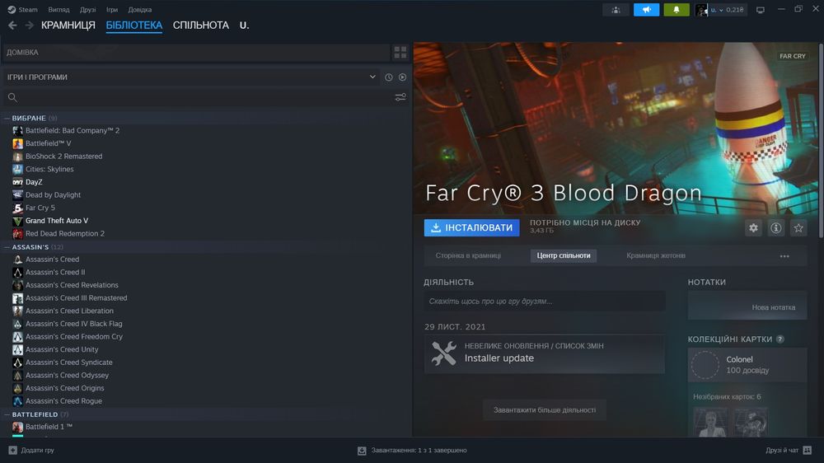Select Assassin's Creed Odyssey
The image size is (824, 463).
pos(68,375)
